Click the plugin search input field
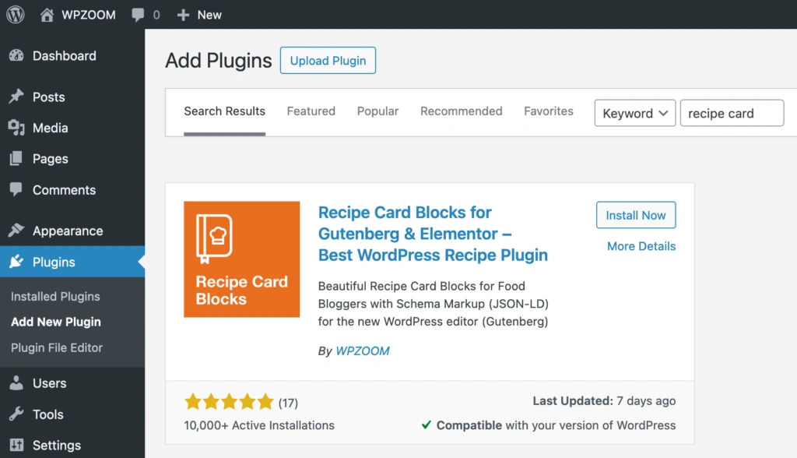The width and height of the screenshot is (797, 458). pos(732,114)
